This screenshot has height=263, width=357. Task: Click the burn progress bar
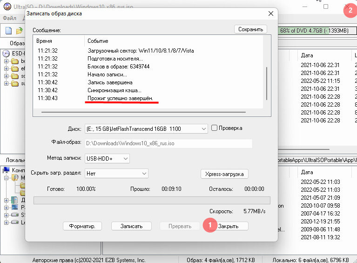tap(152, 200)
